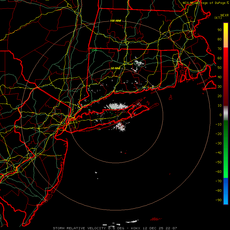Screen dimensions: 230x230
Task: Click the -40 knot scale label
Action: tap(218, 153)
